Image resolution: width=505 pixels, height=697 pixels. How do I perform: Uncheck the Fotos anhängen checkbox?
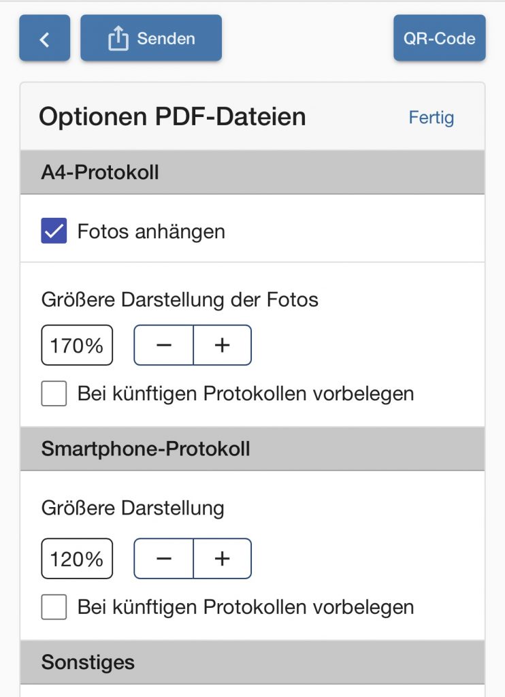[54, 231]
